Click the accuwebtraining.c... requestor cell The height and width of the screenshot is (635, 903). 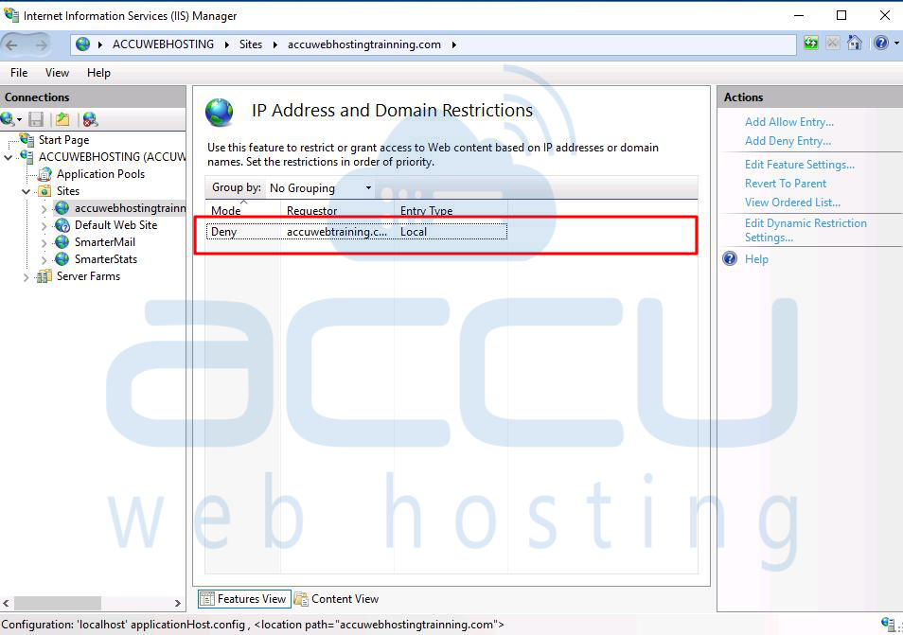pos(337,232)
